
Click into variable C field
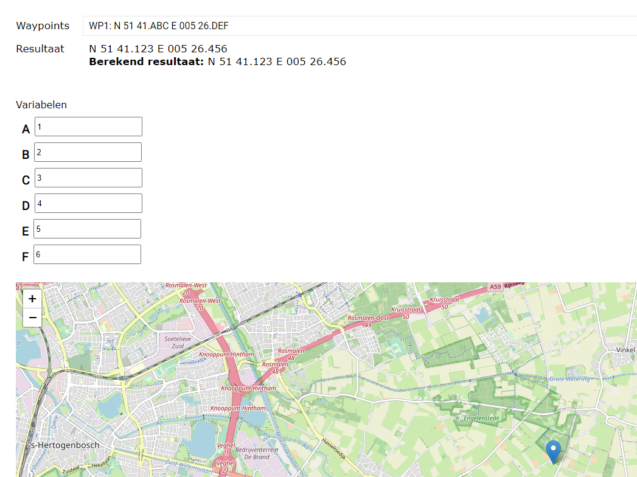(x=88, y=178)
